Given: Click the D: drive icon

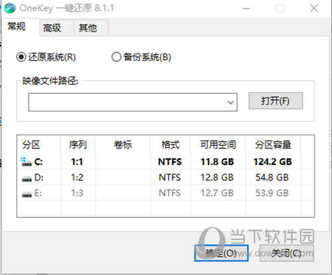Looking at the screenshot, I should pos(27,178).
